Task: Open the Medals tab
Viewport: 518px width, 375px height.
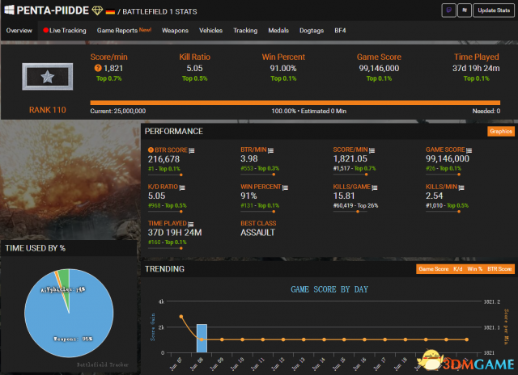Action: click(x=278, y=31)
